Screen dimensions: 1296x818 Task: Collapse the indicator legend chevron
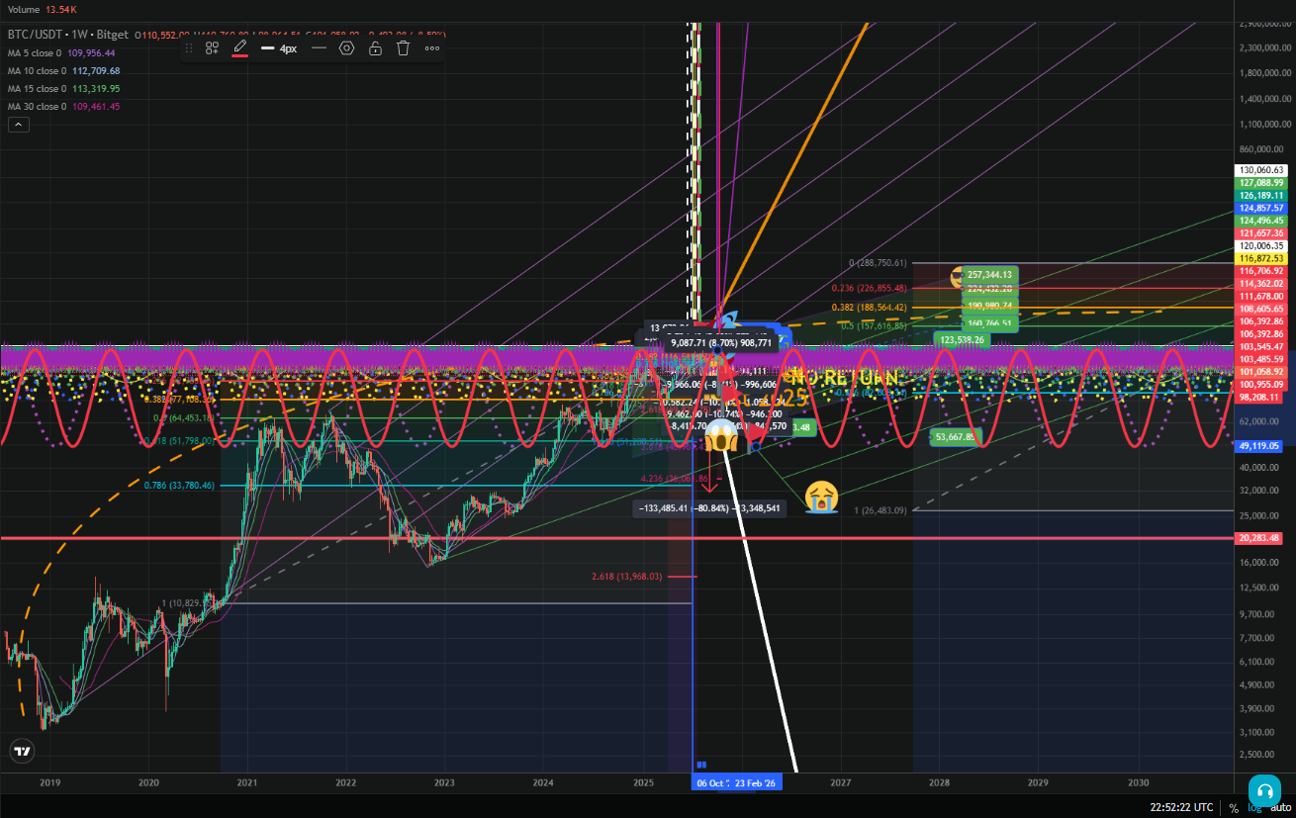pos(19,125)
